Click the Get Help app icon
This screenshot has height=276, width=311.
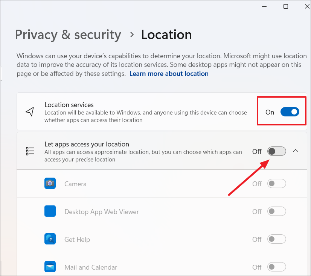click(x=50, y=239)
